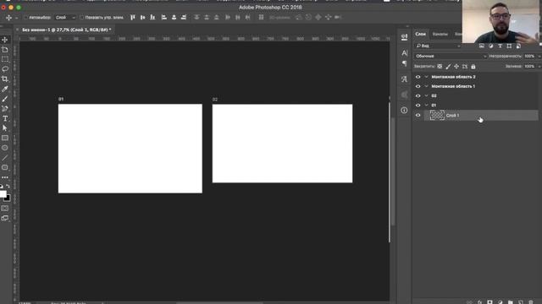
Task: Open the opacity 100% dropdown arrow
Action: 539,56
